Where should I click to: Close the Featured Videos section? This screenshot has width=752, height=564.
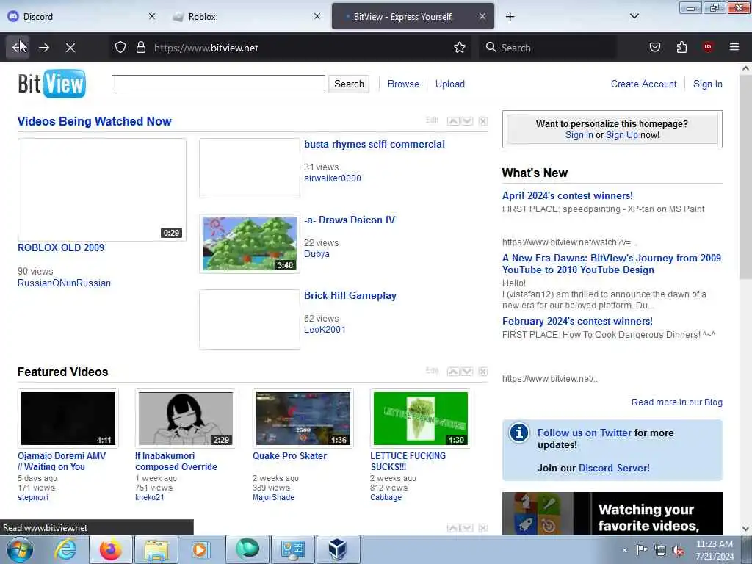(483, 371)
